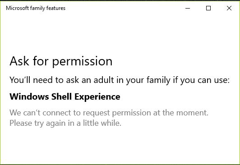The height and width of the screenshot is (165, 240).
Task: Click the word 'Experience' in bold text
Action: 97,97
